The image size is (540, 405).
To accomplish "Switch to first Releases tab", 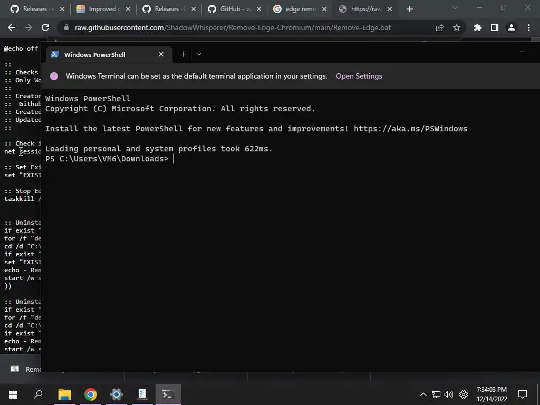I will [x=37, y=9].
